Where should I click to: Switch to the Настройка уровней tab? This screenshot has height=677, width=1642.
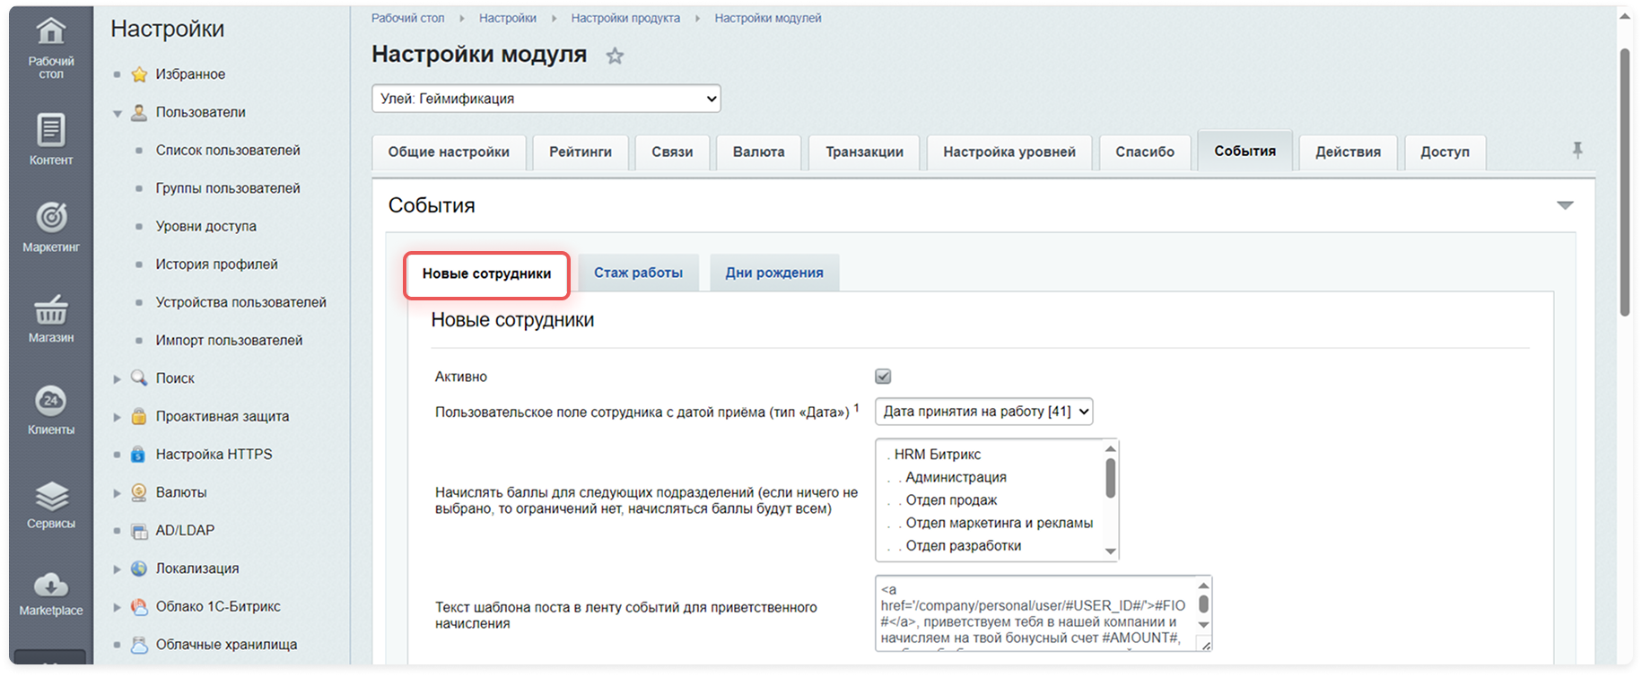pyautogui.click(x=1009, y=152)
